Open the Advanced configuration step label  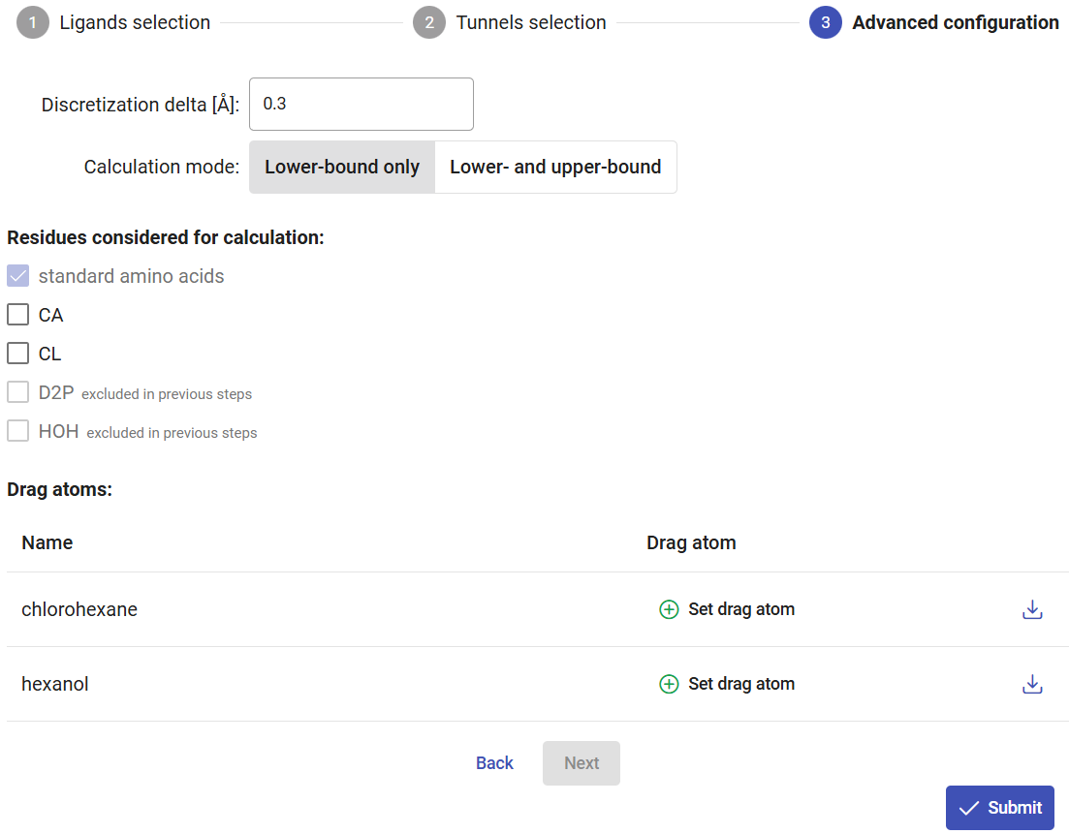(955, 22)
